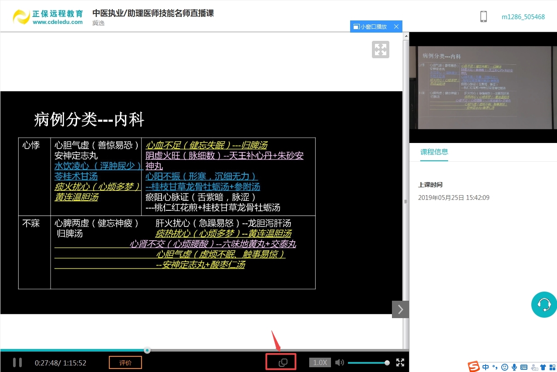Open the m1286_505468 account link
The height and width of the screenshot is (372, 557).
tap(523, 17)
